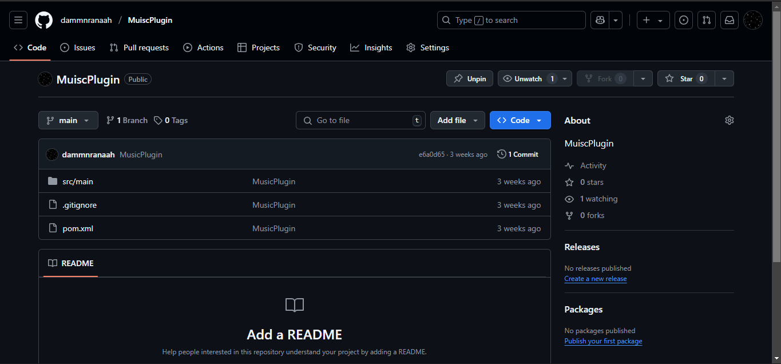Click the .gitignore file icon
The image size is (781, 364).
pyautogui.click(x=53, y=205)
